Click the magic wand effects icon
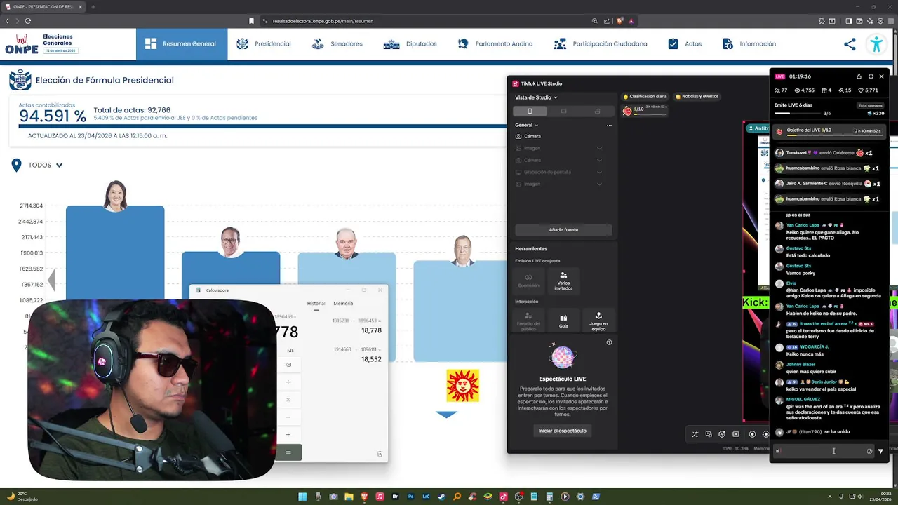 pyautogui.click(x=695, y=434)
